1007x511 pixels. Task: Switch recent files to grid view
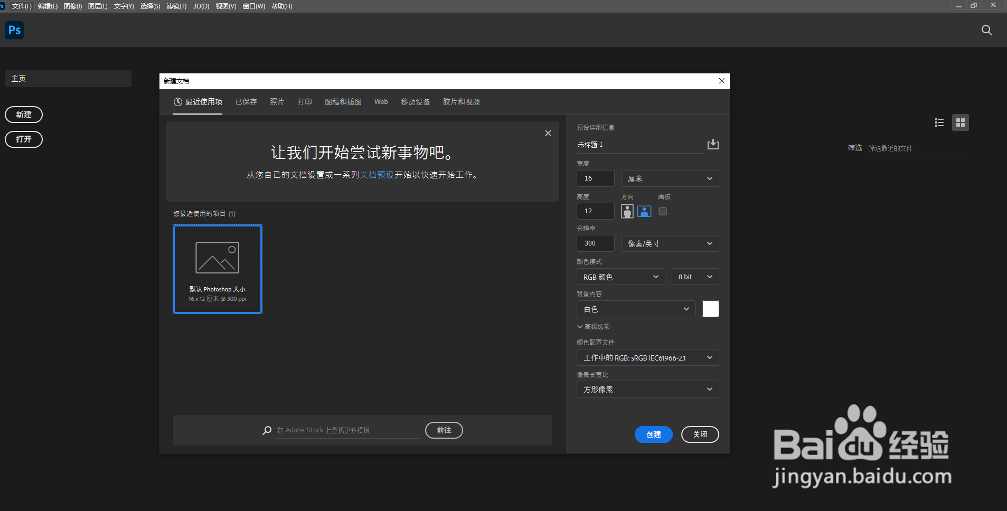[961, 122]
